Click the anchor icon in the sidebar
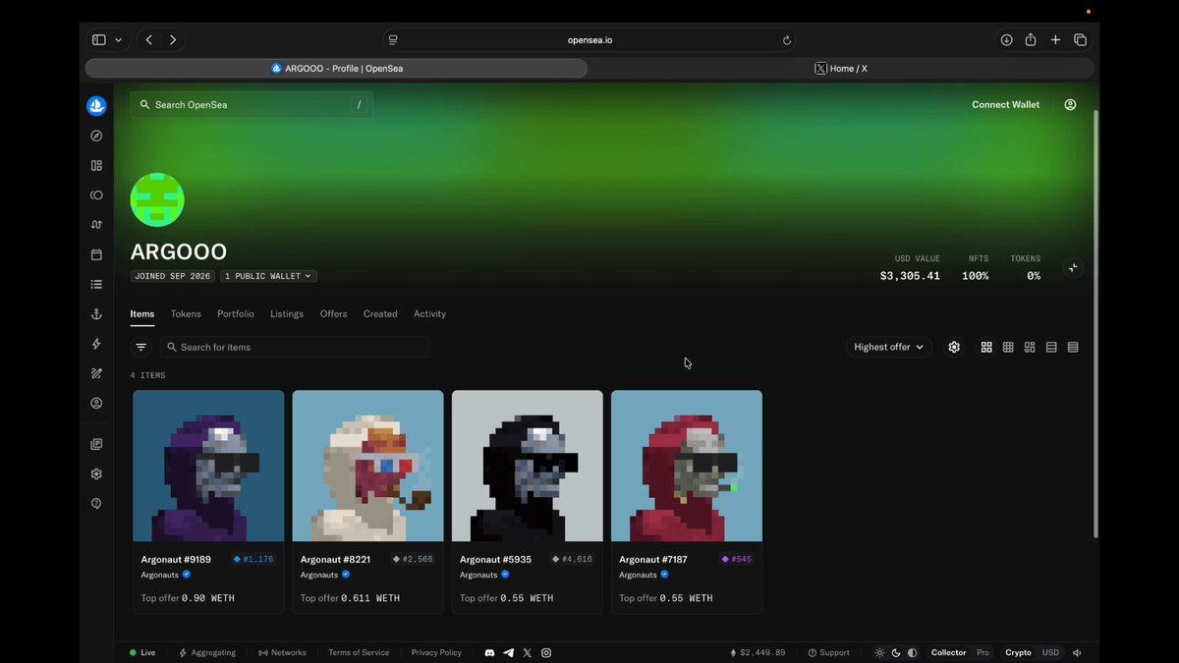Image resolution: width=1179 pixels, height=663 pixels. coord(96,314)
